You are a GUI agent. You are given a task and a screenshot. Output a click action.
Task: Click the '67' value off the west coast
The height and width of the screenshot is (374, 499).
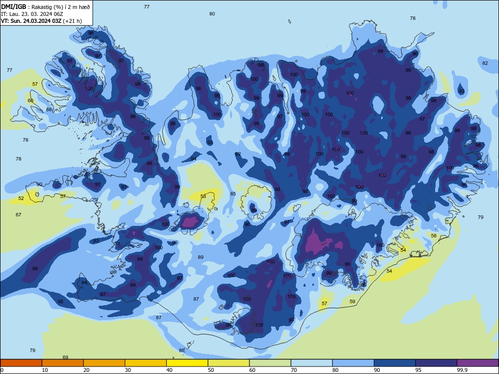point(18,214)
